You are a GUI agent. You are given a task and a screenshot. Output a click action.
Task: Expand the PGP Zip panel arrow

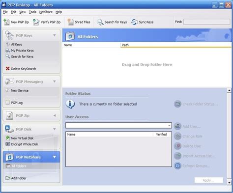pos(55,115)
